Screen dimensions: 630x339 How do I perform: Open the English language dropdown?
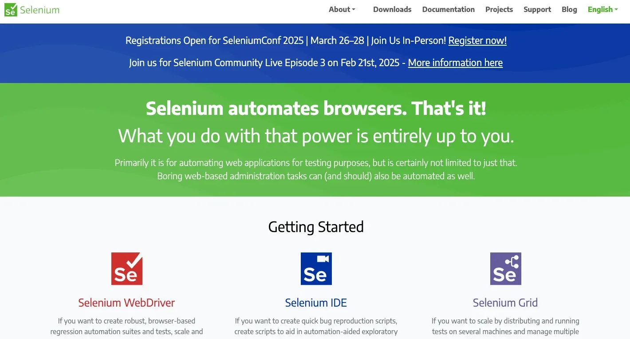[x=602, y=9]
